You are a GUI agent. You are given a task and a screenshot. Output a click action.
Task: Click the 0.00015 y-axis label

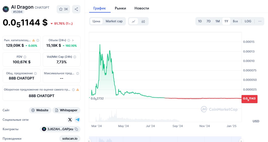pos(249,42)
